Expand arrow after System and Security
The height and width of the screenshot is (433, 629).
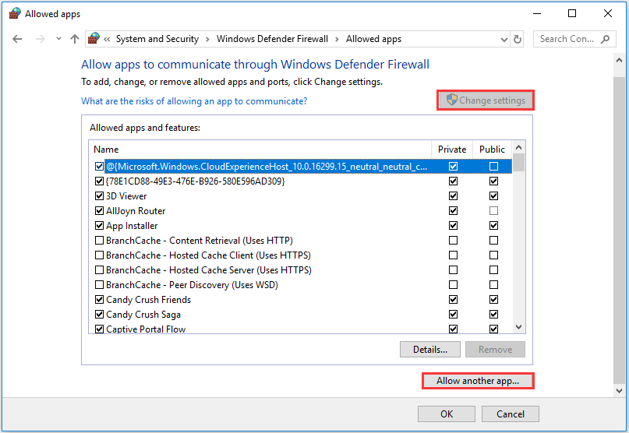pos(207,39)
